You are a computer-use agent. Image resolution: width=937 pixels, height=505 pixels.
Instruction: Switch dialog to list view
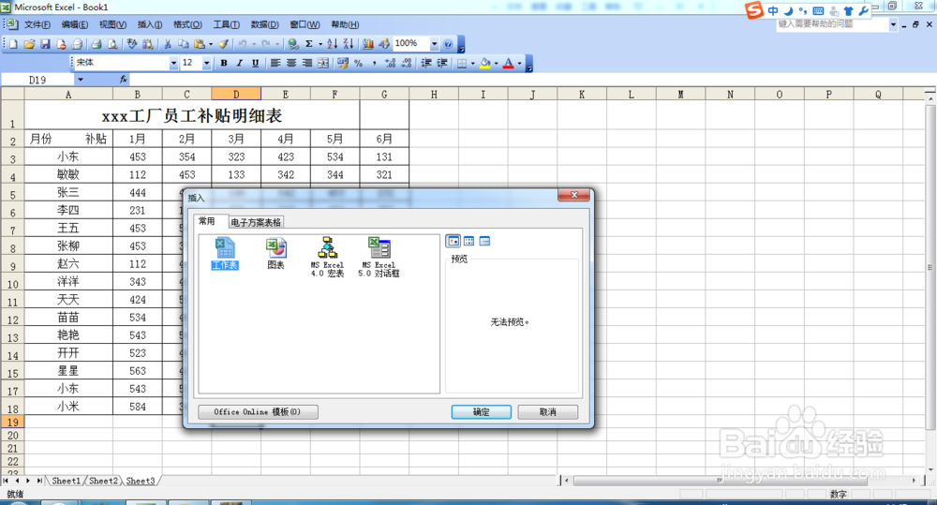tap(469, 241)
